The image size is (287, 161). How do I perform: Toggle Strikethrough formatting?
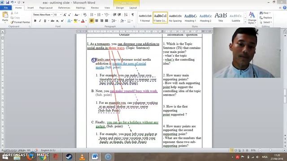[x=52, y=21]
